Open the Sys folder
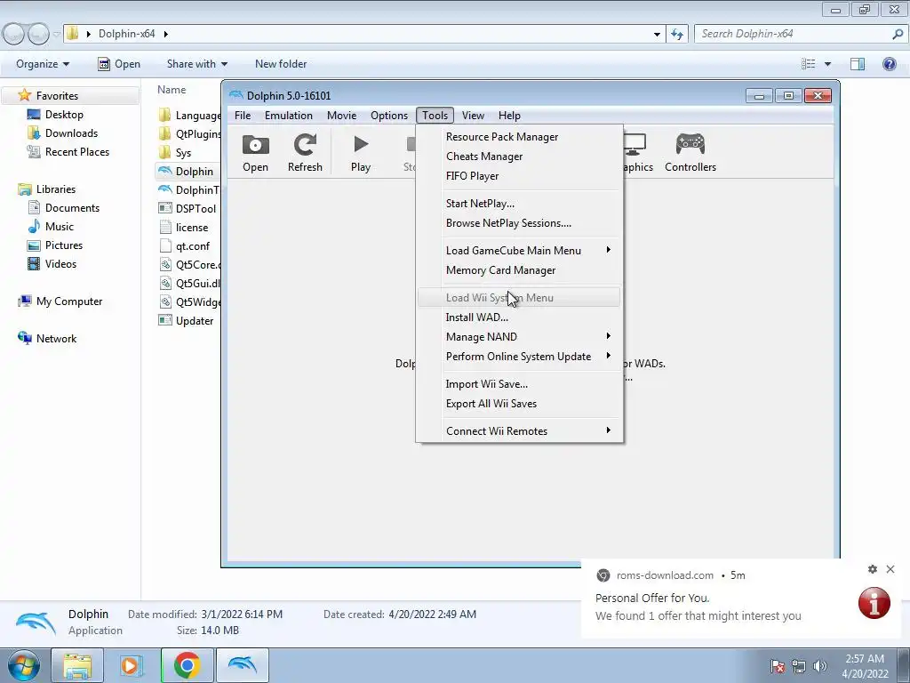The height and width of the screenshot is (683, 910). pos(175,153)
